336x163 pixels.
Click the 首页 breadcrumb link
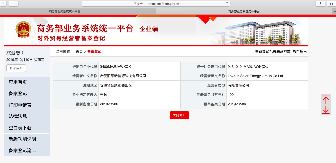(79, 51)
